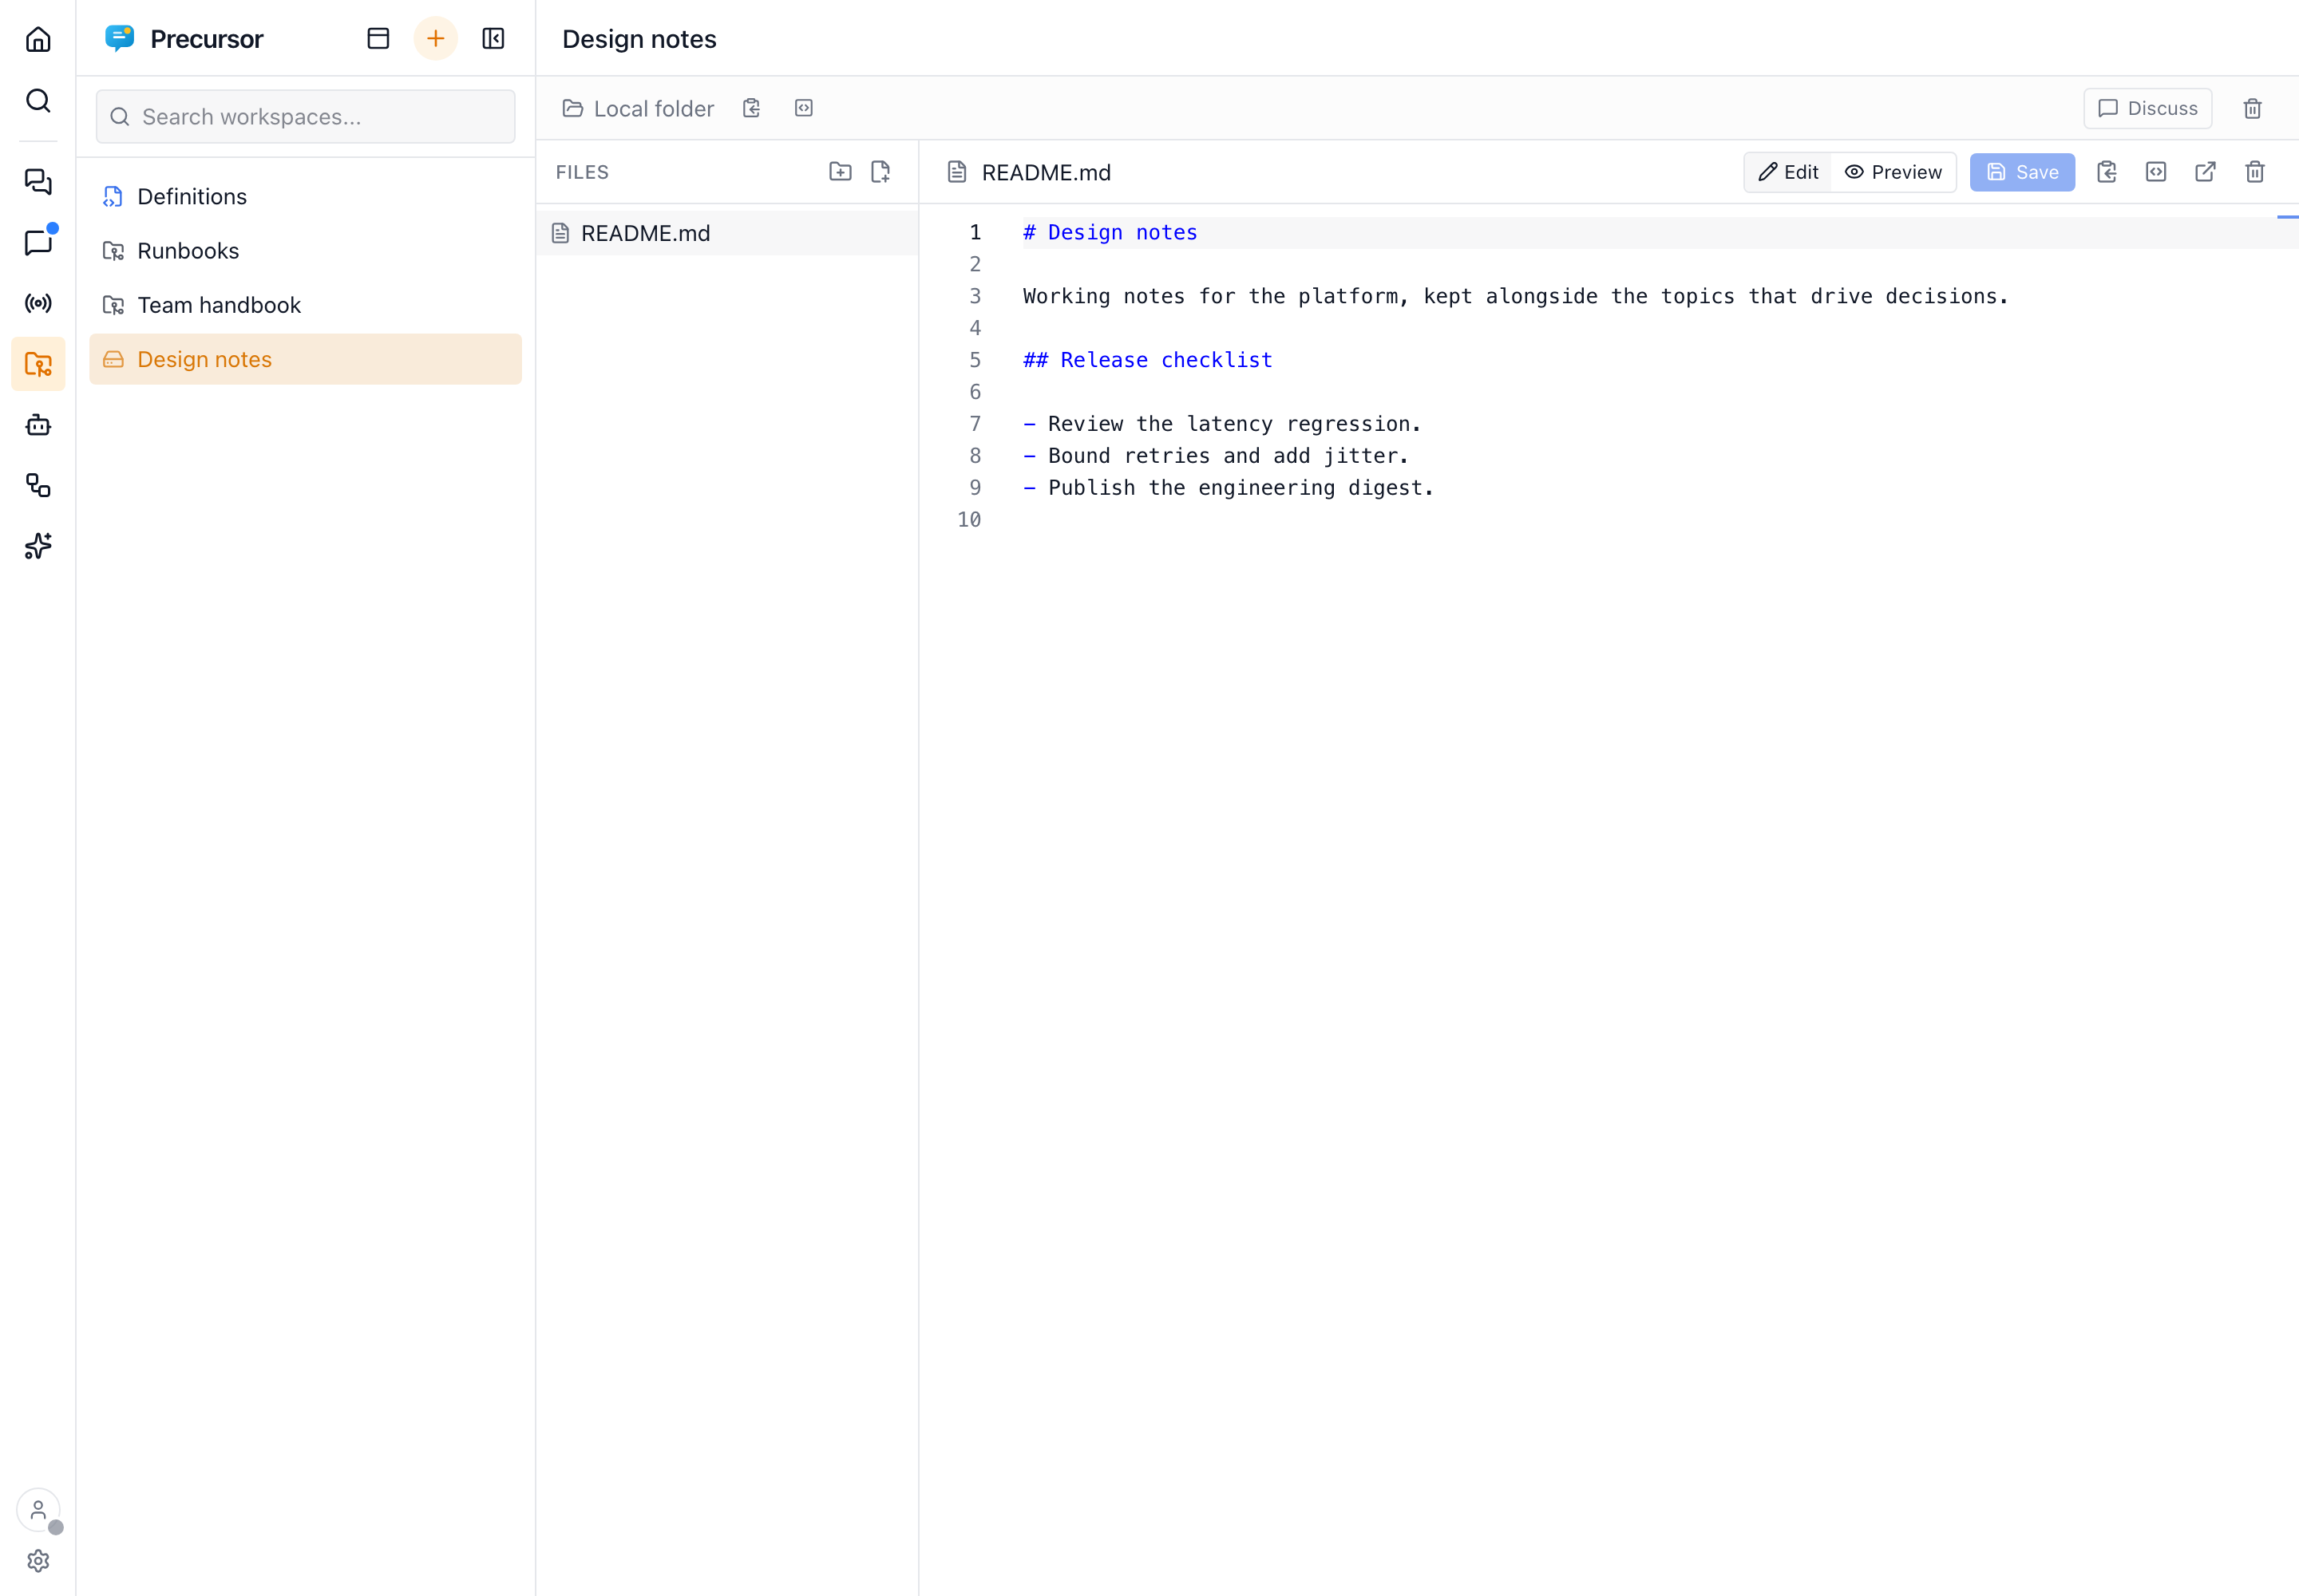The height and width of the screenshot is (1596, 2299).
Task: Delete workspace using trash icon next to Discuss
Action: point(2252,108)
